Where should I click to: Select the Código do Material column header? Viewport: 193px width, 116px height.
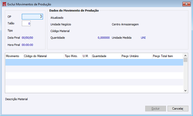coord(44,56)
